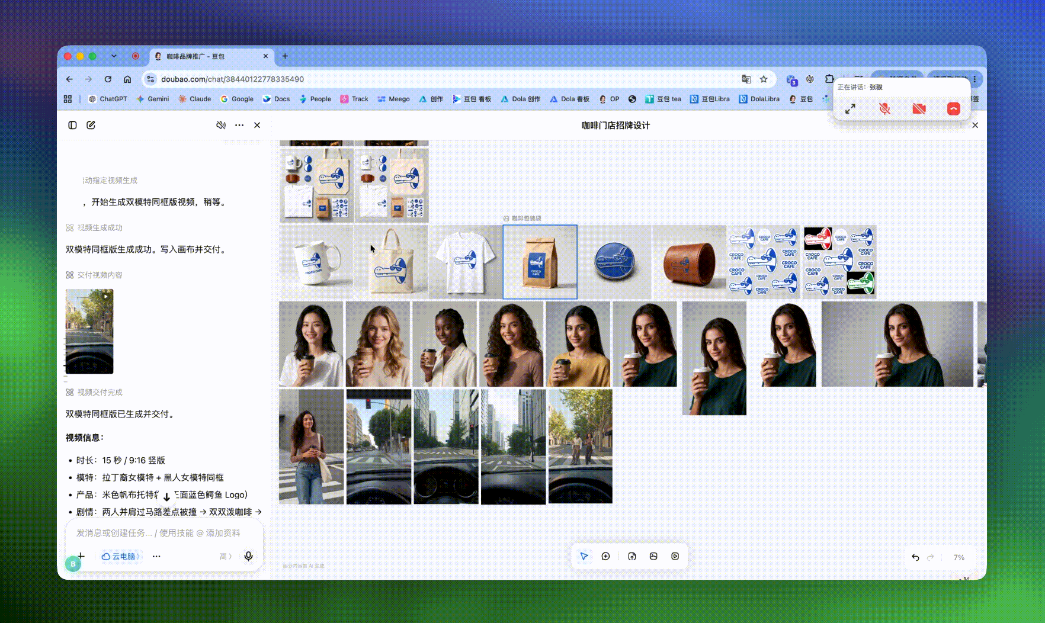Open the tab search chevron dropdown
The height and width of the screenshot is (623, 1045).
coord(114,56)
